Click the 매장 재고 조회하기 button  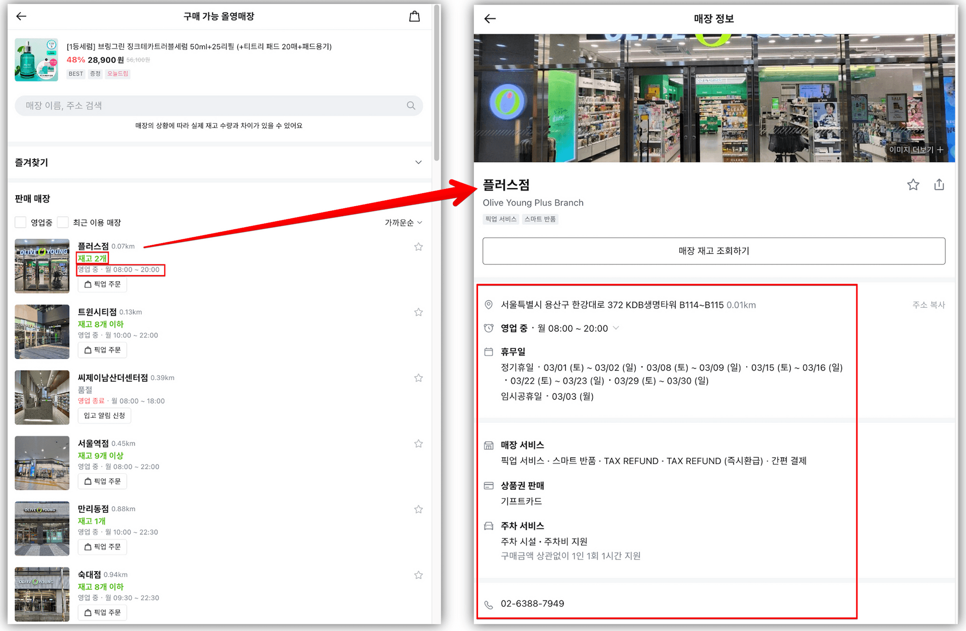click(713, 251)
